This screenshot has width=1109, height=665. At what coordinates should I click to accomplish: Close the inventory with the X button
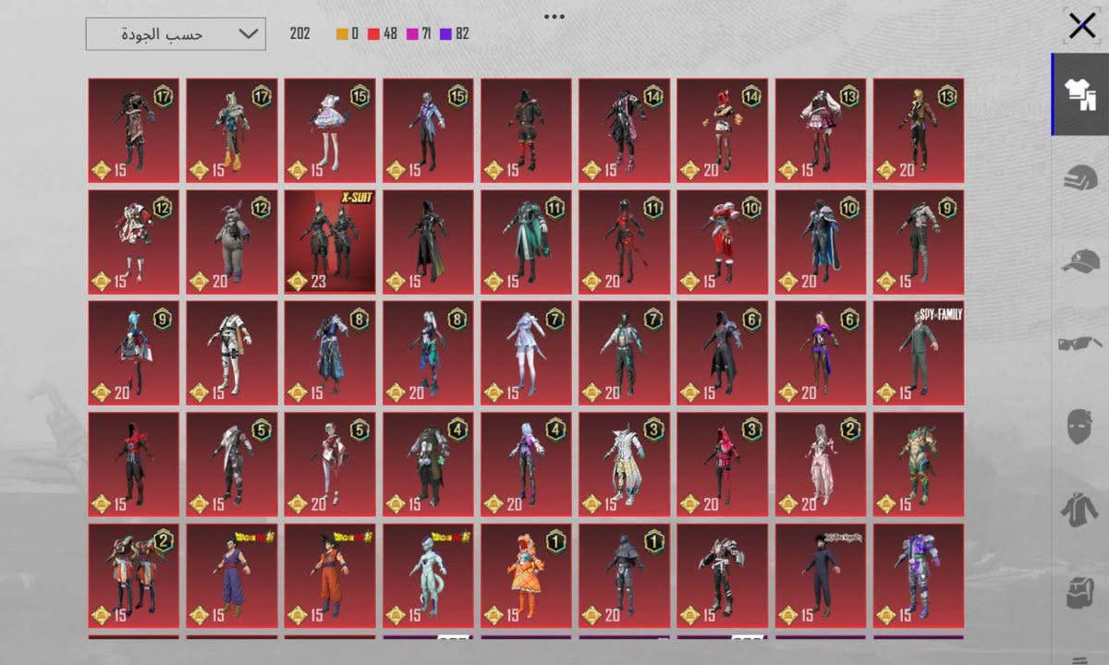point(1081,26)
